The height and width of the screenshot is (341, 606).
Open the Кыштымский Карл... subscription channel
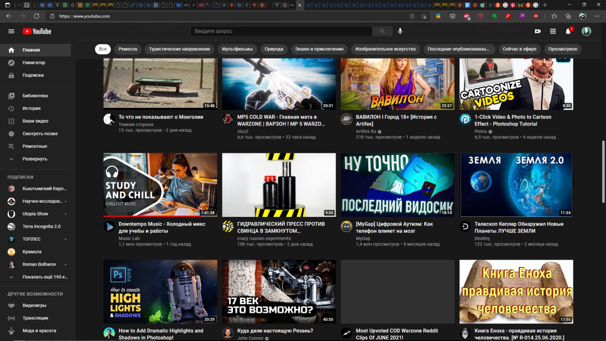pos(36,188)
